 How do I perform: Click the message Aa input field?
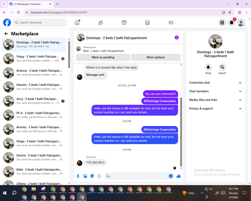tap(137, 176)
